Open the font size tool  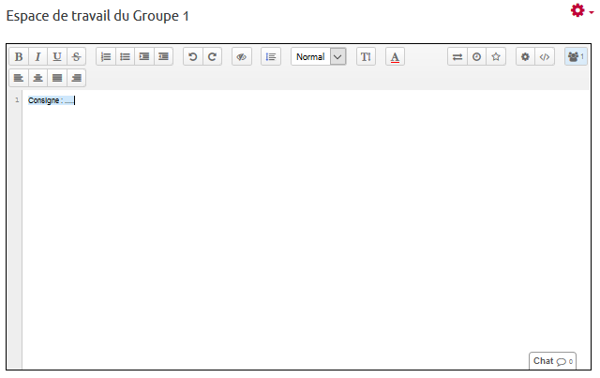point(366,57)
